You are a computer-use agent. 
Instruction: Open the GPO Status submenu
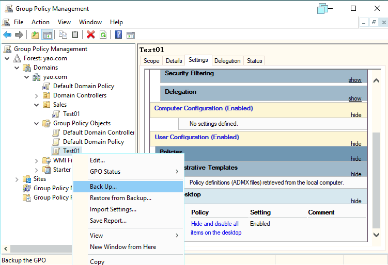tap(105, 172)
